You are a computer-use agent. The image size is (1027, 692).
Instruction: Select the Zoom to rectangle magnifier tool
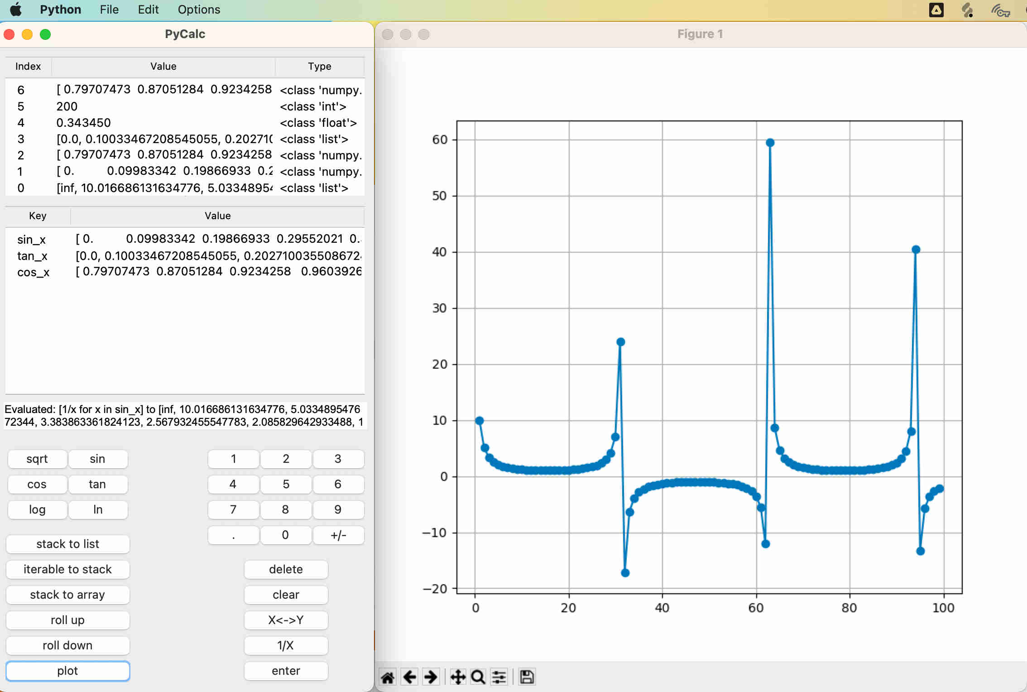pyautogui.click(x=478, y=678)
